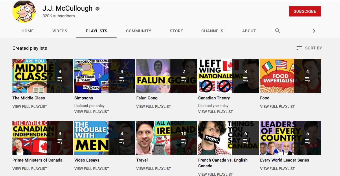Viewport: 340px width, 176px height.
Task: Click the J.J. McCullough channel name
Action: coord(67,8)
